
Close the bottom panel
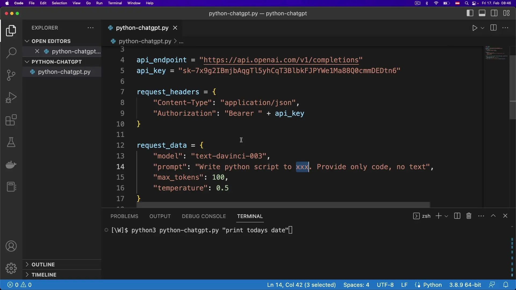[x=505, y=216]
